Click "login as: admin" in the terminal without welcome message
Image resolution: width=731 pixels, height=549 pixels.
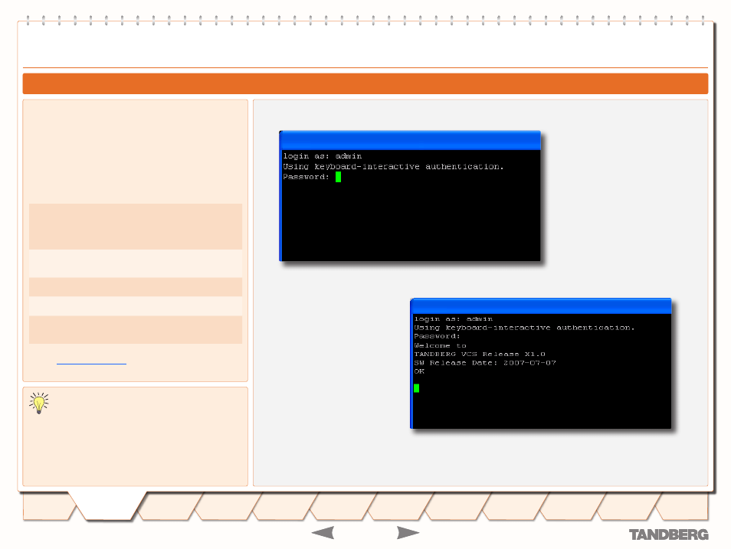pyautogui.click(x=322, y=156)
